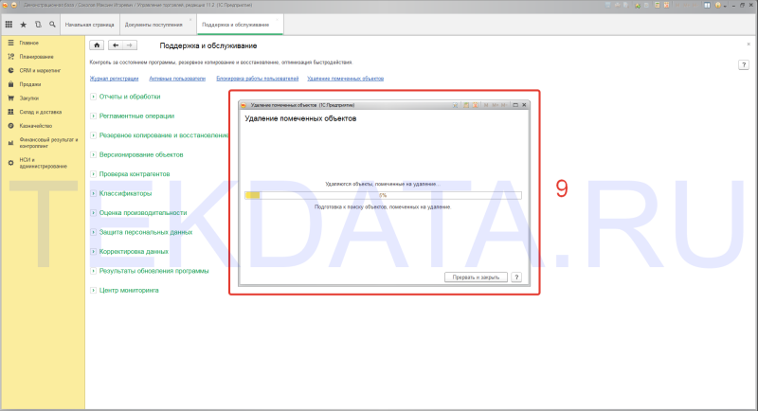
Task: Go to home page icon button
Action: tap(97, 45)
